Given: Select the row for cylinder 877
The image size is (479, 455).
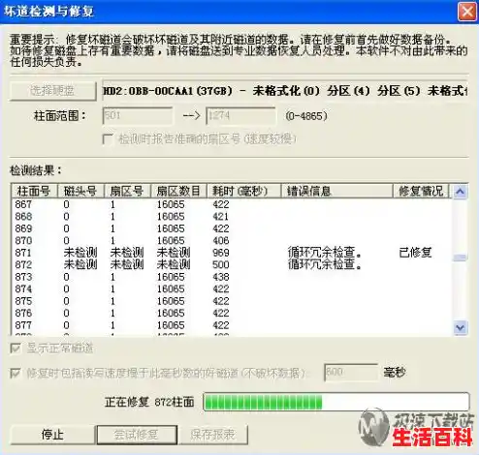Looking at the screenshot, I should pyautogui.click(x=232, y=325).
